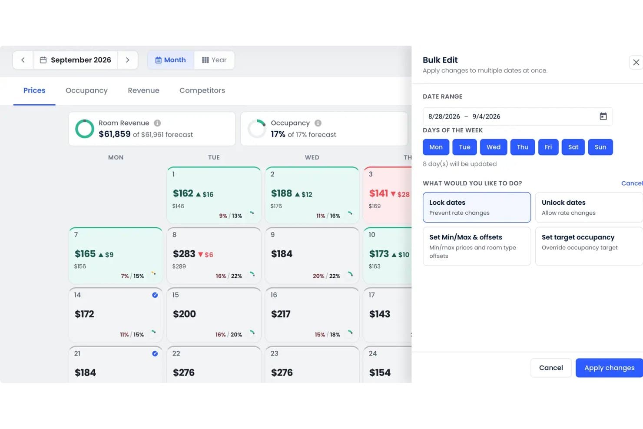This screenshot has height=429, width=643.
Task: Select September 7 price card $165
Action: (x=116, y=256)
